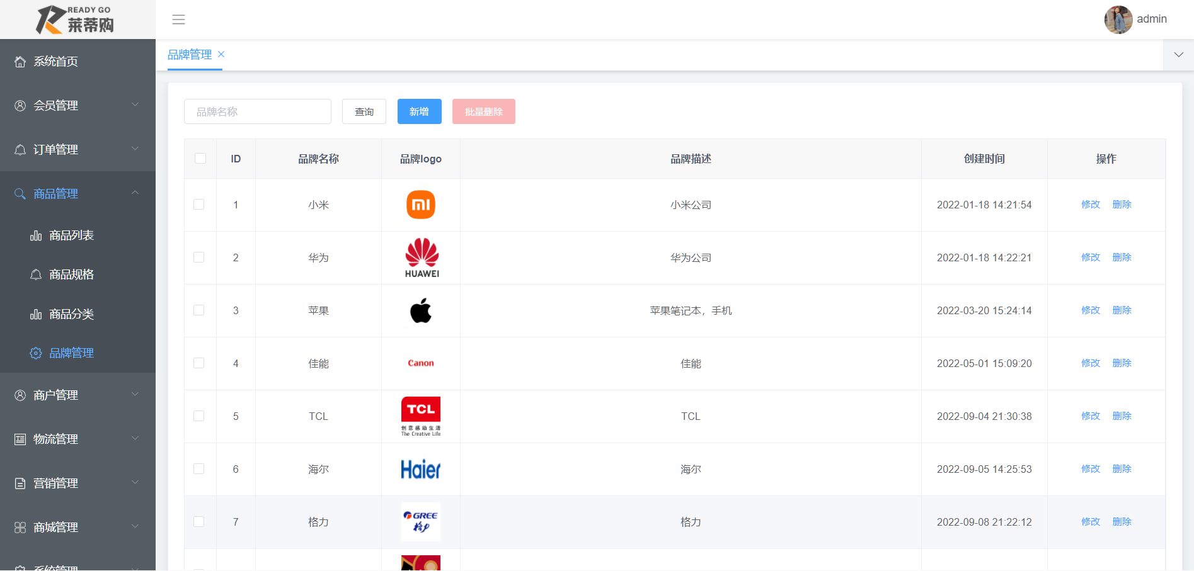Click the 新增 add button
1194x571 pixels.
point(420,111)
